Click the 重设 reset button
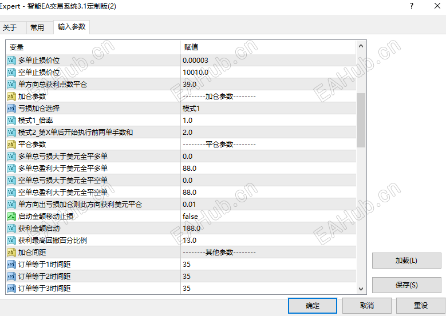Viewport: 446px width, 316px height. [421, 306]
